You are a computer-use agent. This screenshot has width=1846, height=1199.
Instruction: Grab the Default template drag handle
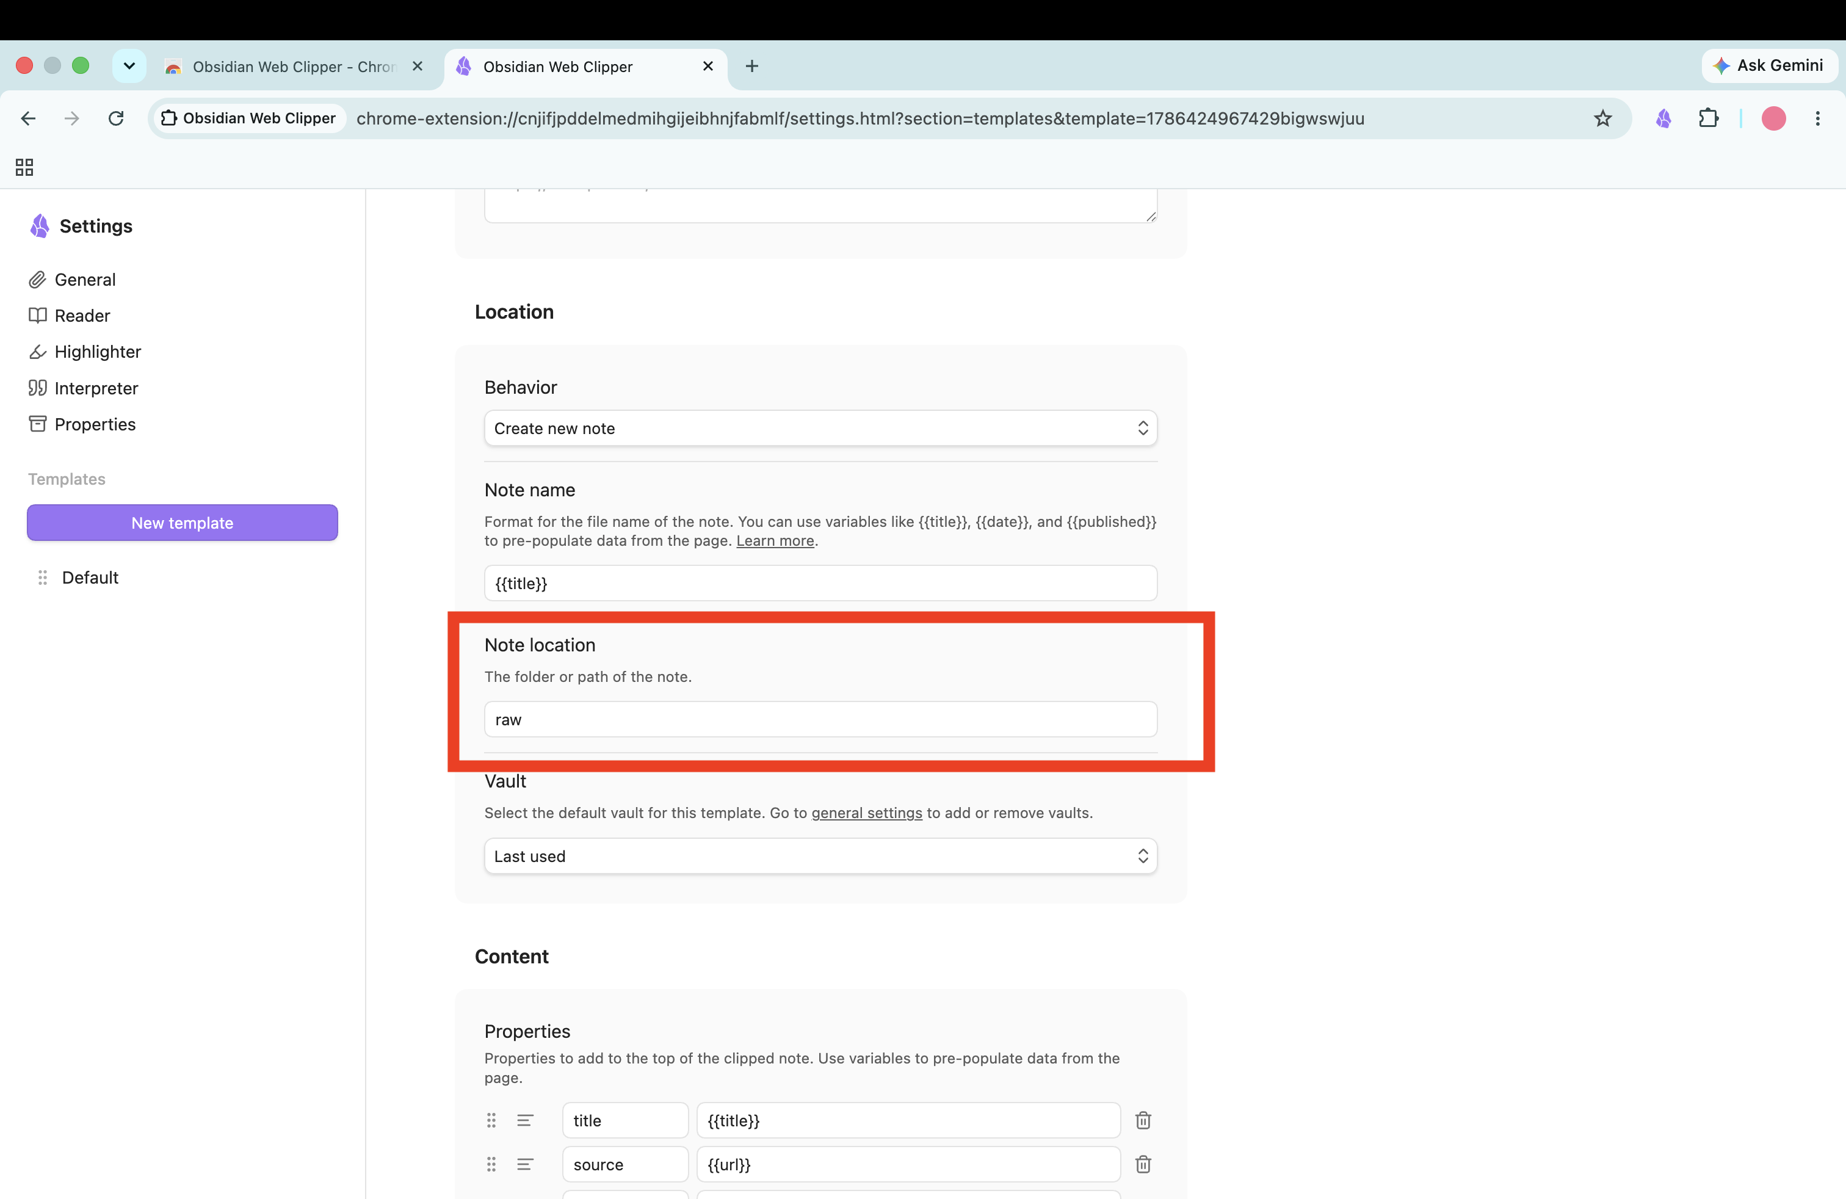click(x=43, y=578)
